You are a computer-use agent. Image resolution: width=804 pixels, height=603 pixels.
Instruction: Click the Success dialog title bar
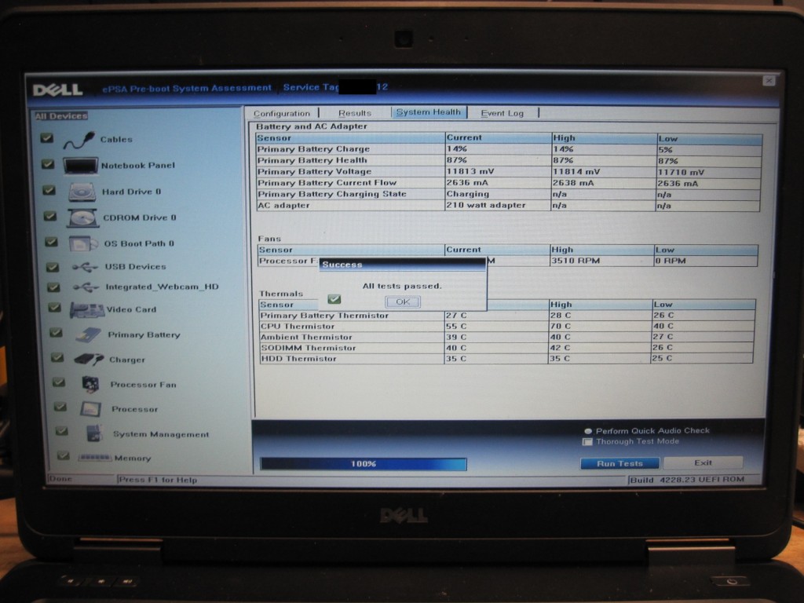(x=402, y=265)
